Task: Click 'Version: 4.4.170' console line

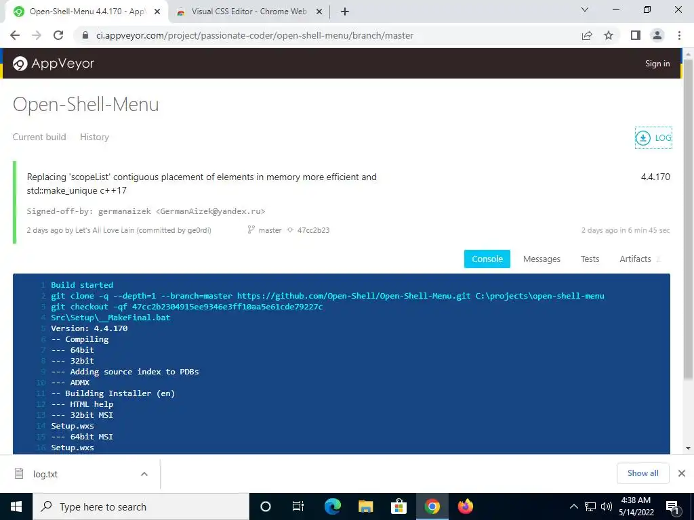Action: [89, 328]
